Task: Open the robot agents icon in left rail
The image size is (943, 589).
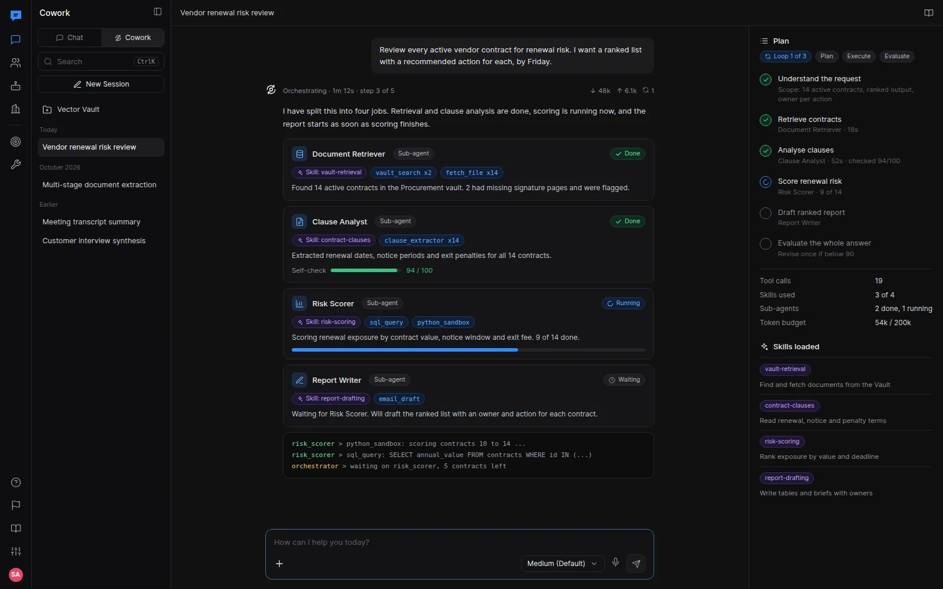Action: pyautogui.click(x=16, y=85)
